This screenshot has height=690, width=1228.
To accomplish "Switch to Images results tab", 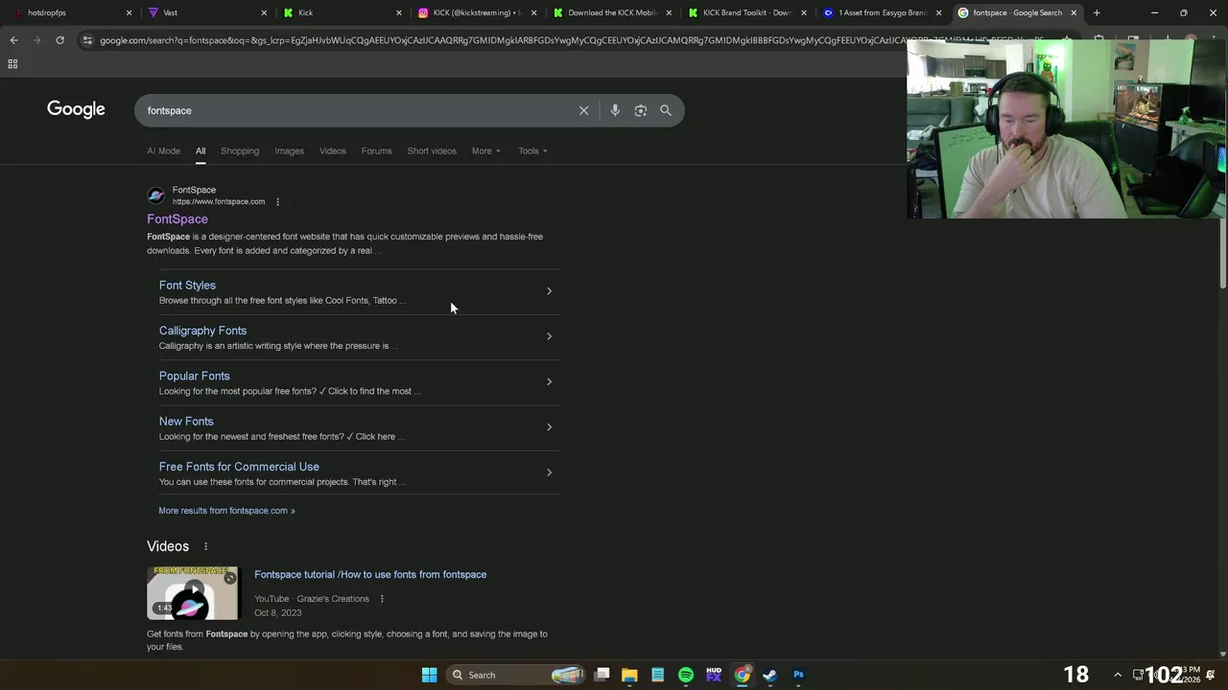I will pos(289,150).
